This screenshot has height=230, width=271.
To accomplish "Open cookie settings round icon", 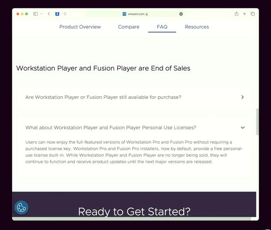I will (21, 207).
